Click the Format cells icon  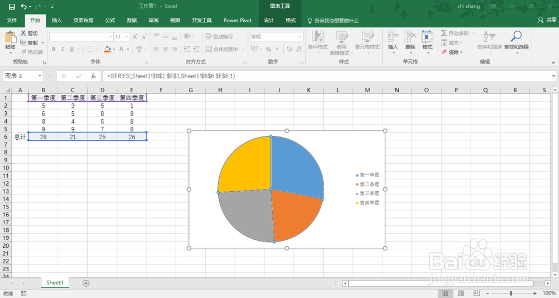(427, 37)
